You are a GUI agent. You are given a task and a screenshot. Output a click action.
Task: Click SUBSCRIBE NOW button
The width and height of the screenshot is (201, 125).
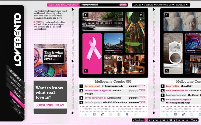(x=50, y=105)
